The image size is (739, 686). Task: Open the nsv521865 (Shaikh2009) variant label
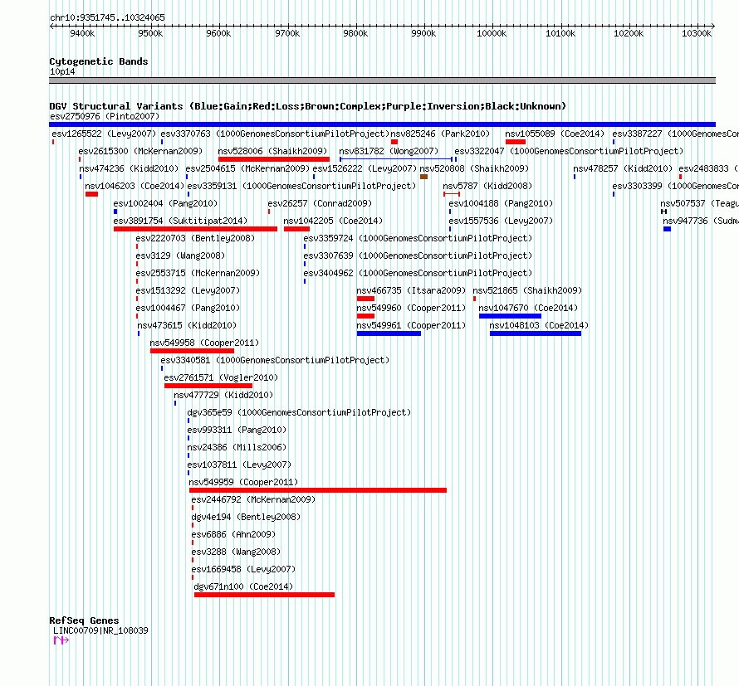pyautogui.click(x=528, y=290)
